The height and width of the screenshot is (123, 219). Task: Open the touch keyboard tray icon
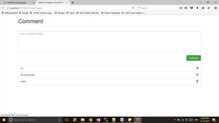pos(191,120)
